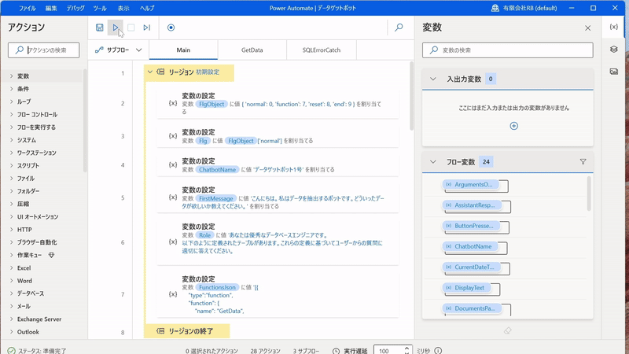This screenshot has width=629, height=354.
Task: Collapse the 初期設定 region
Action: coord(150,72)
